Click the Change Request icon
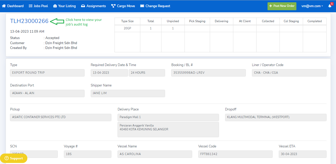The width and height of the screenshot is (336, 164). [x=142, y=6]
